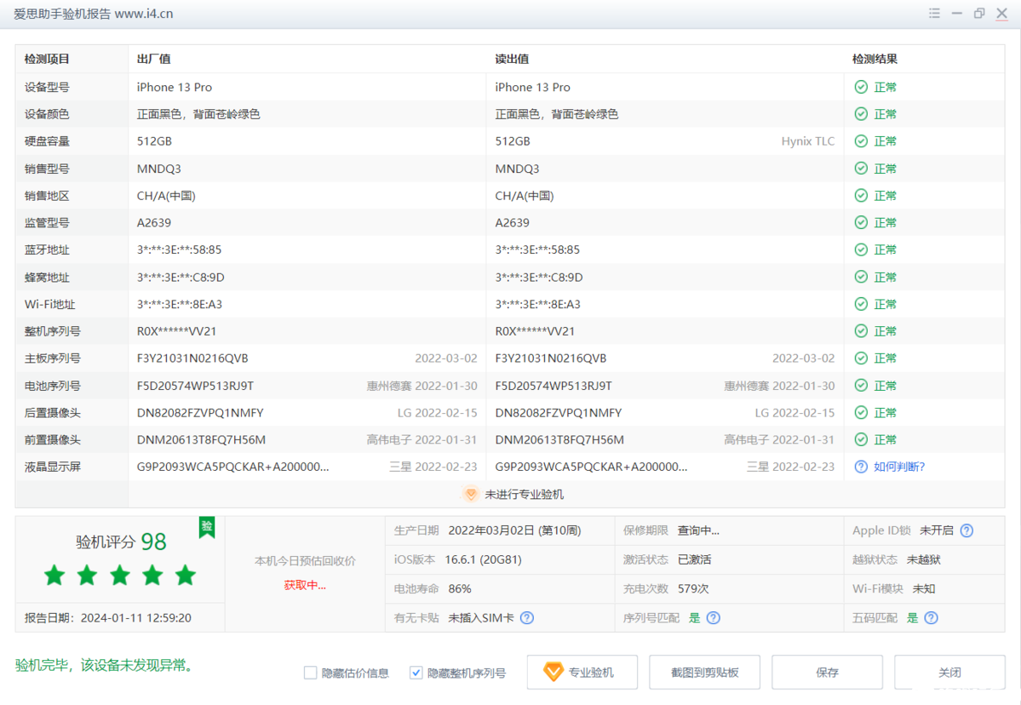Click the battery life value 86%
Screen dimensions: 1021x705
[x=460, y=589]
